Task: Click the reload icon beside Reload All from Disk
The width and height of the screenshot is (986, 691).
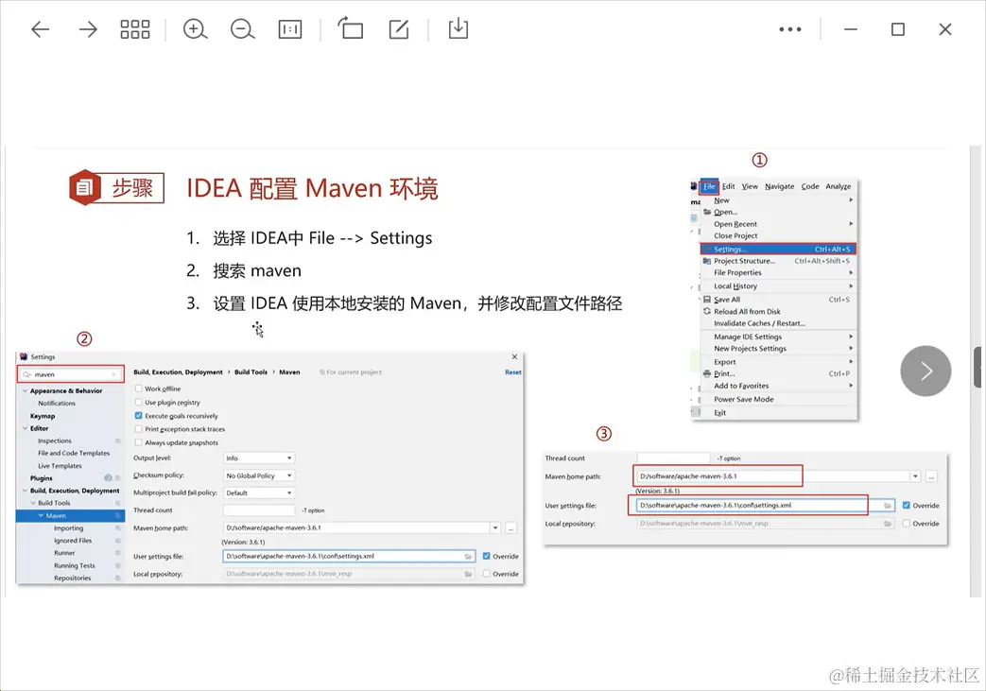Action: point(707,311)
